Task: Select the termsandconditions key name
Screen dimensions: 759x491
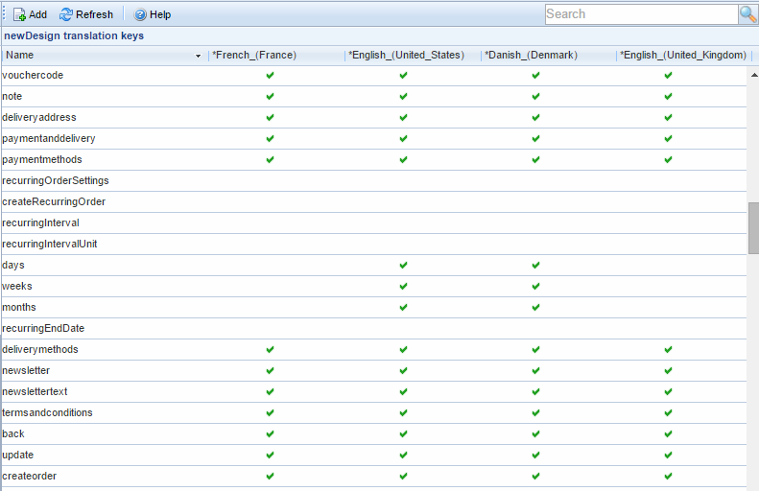Action: 48,412
